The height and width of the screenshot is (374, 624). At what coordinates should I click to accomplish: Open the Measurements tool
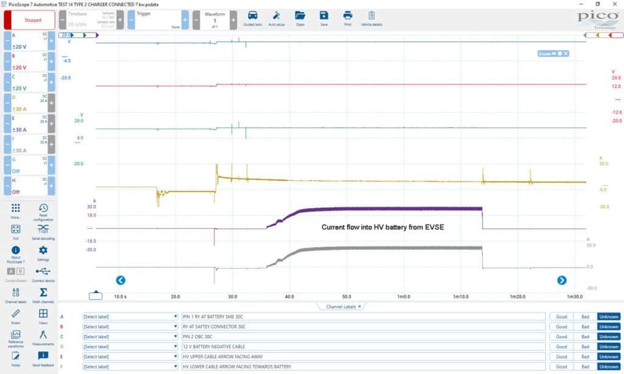(x=43, y=338)
